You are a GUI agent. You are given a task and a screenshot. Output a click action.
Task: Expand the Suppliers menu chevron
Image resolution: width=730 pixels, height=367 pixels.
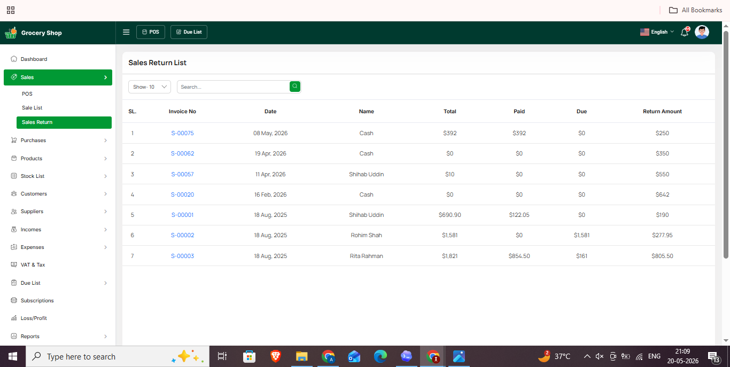point(105,212)
